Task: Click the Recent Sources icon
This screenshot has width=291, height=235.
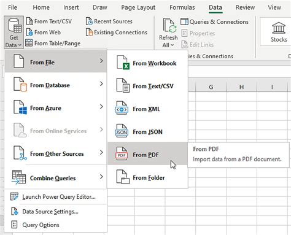Action: click(89, 21)
